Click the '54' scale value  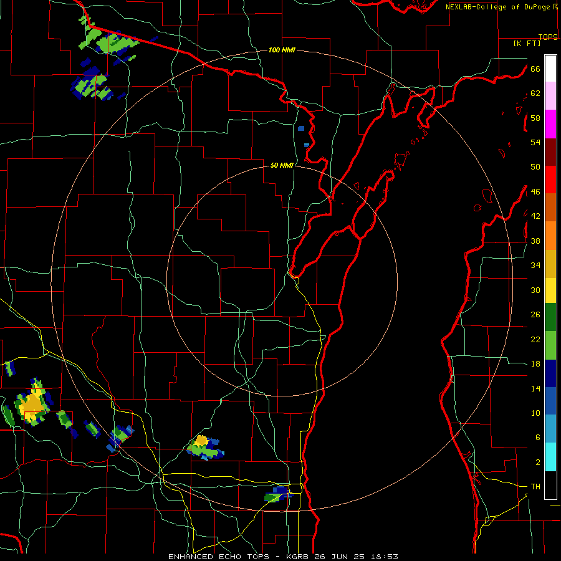(535, 142)
